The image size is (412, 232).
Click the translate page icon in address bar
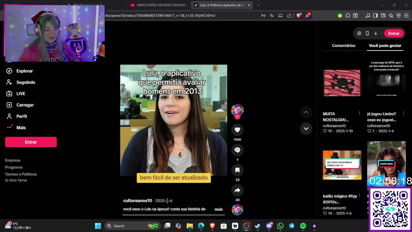coord(272,15)
